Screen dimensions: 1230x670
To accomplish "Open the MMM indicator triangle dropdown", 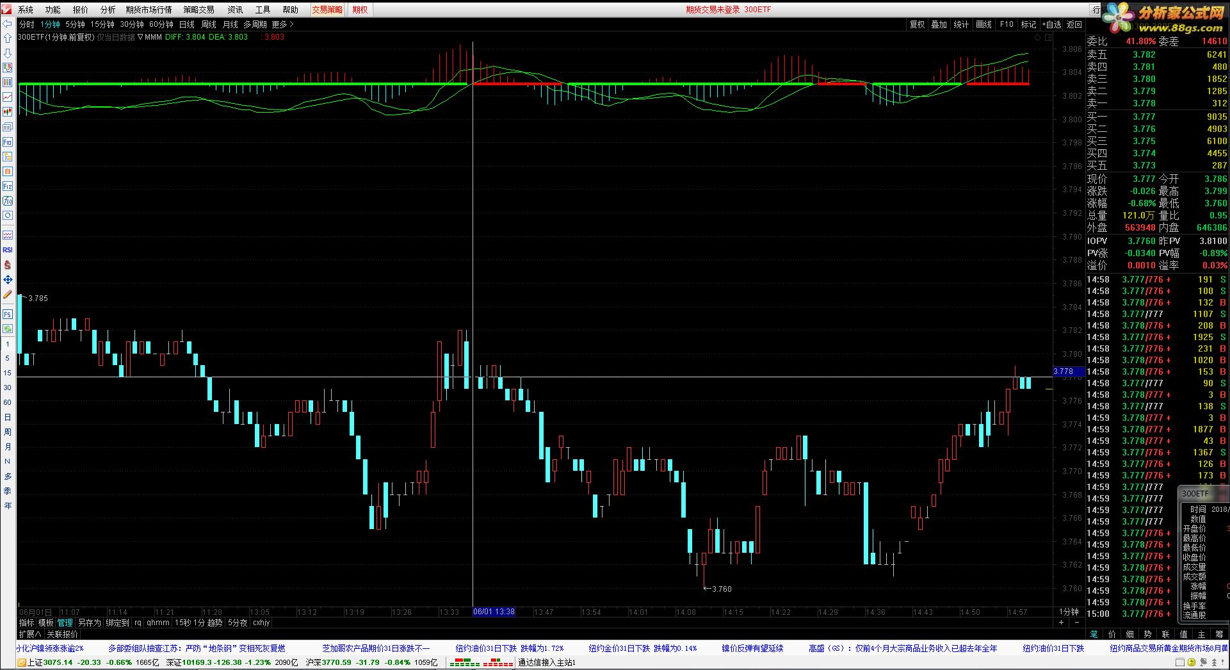I will click(140, 37).
